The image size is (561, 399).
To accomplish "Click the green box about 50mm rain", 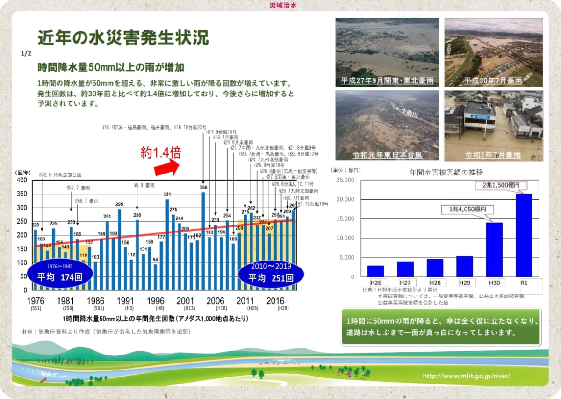I will coord(441,326).
